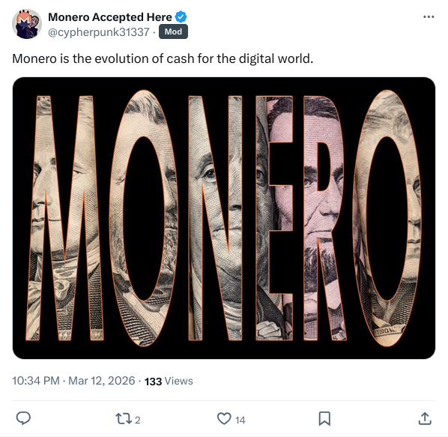
Task: Like the post with the heart icon
Action: click(x=224, y=419)
